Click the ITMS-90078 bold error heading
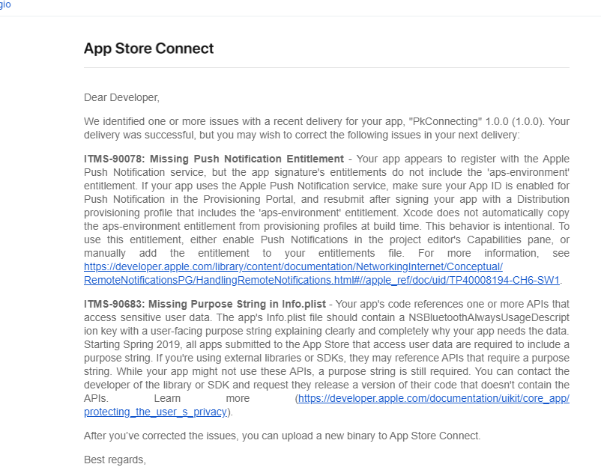The width and height of the screenshot is (601, 476). [115, 159]
